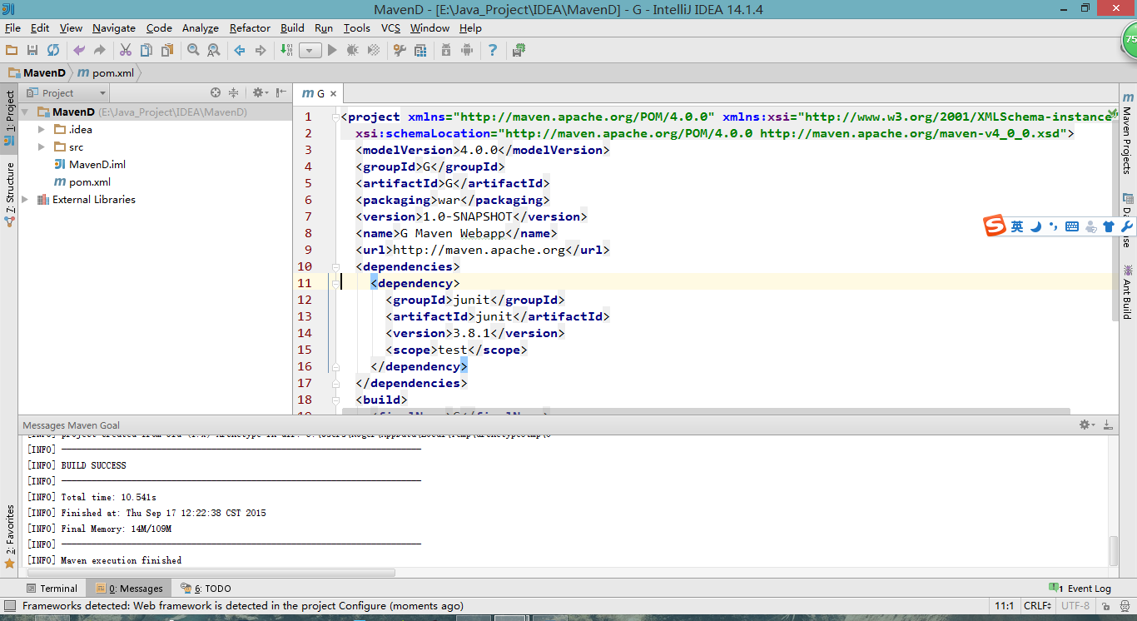Viewport: 1137px width, 621px height.
Task: Toggle Sogou soft keyboard icon
Action: click(1071, 226)
